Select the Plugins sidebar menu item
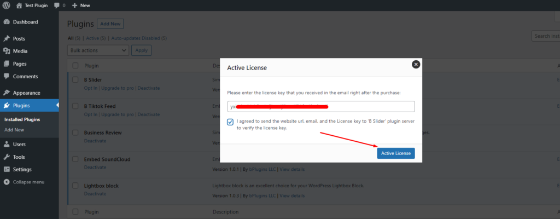 [x=30, y=106]
